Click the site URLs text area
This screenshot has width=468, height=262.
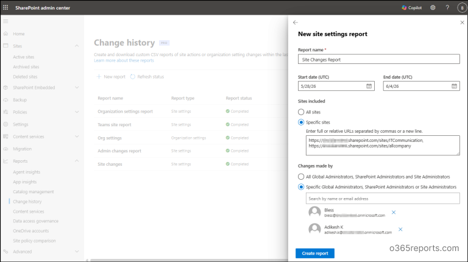point(383,146)
